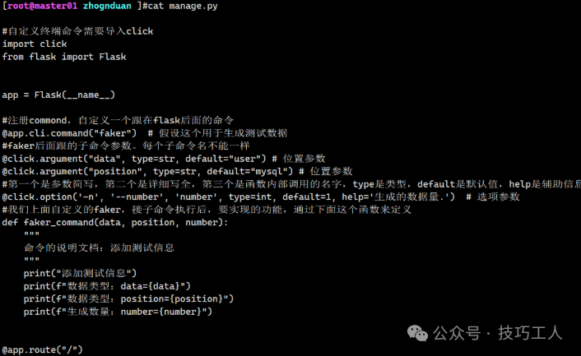The image size is (581, 356).
Task: Click the print("添加测试信息") statement
Action: coord(80,273)
